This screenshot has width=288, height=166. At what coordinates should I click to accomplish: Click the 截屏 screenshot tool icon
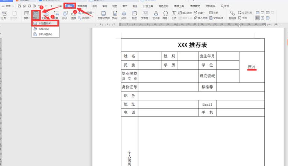pos(56,13)
